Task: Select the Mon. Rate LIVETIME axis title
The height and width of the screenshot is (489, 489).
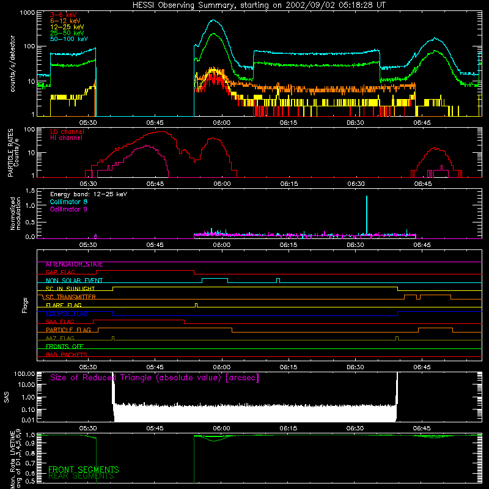Action: [x=15, y=460]
